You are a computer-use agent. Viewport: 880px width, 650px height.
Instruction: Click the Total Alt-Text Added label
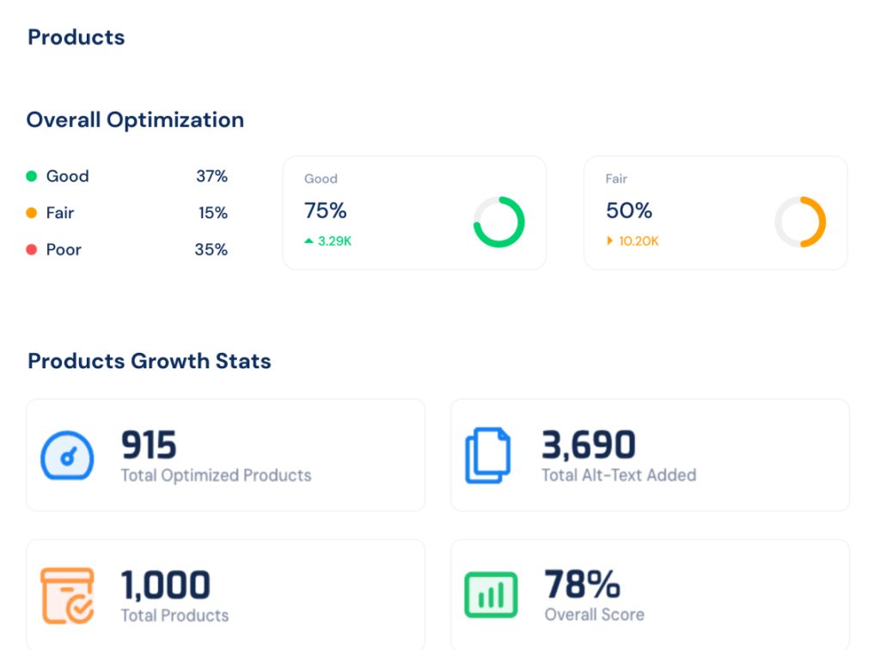pyautogui.click(x=618, y=476)
